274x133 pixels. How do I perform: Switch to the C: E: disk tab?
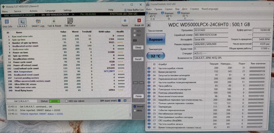point(153,16)
